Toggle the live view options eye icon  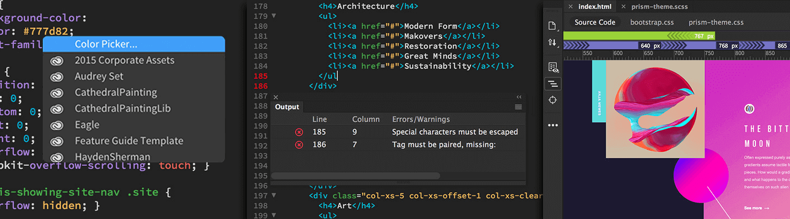(552, 67)
